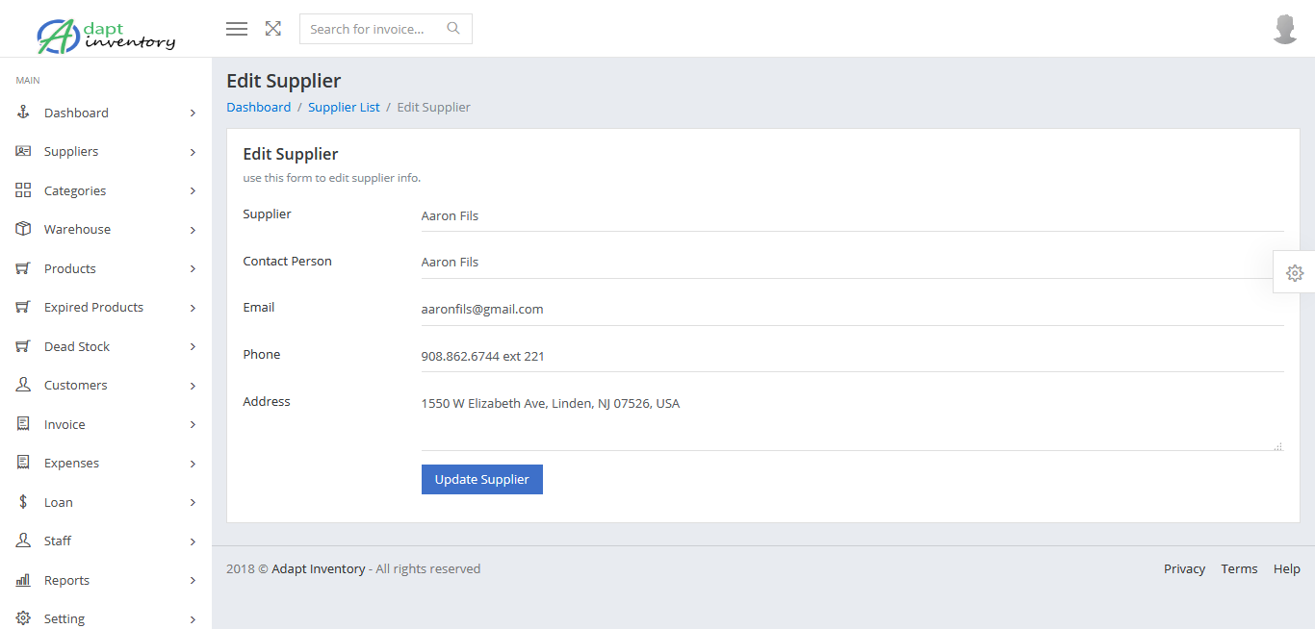
Task: Expand the Invoice submenu chevron
Action: click(x=193, y=424)
